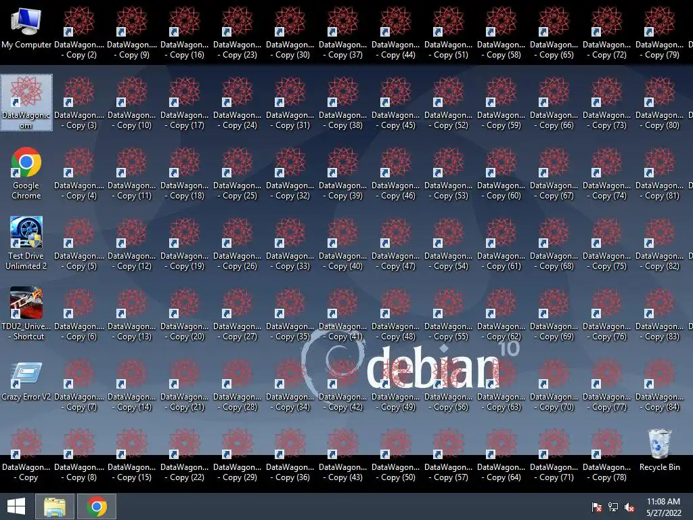The image size is (693, 520).
Task: Open the Action Center flag tray icon
Action: pos(597,506)
